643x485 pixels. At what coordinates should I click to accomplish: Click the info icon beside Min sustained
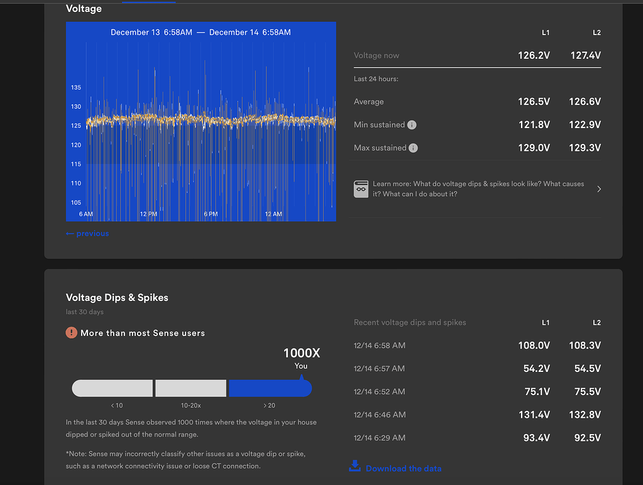[412, 125]
